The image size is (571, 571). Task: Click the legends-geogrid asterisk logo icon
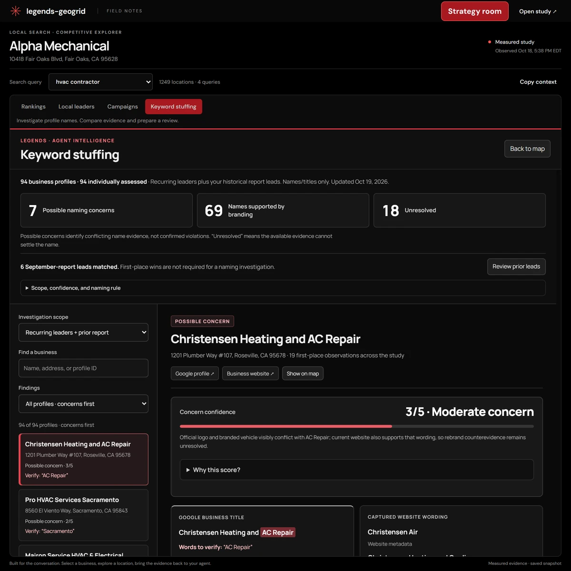tap(16, 11)
